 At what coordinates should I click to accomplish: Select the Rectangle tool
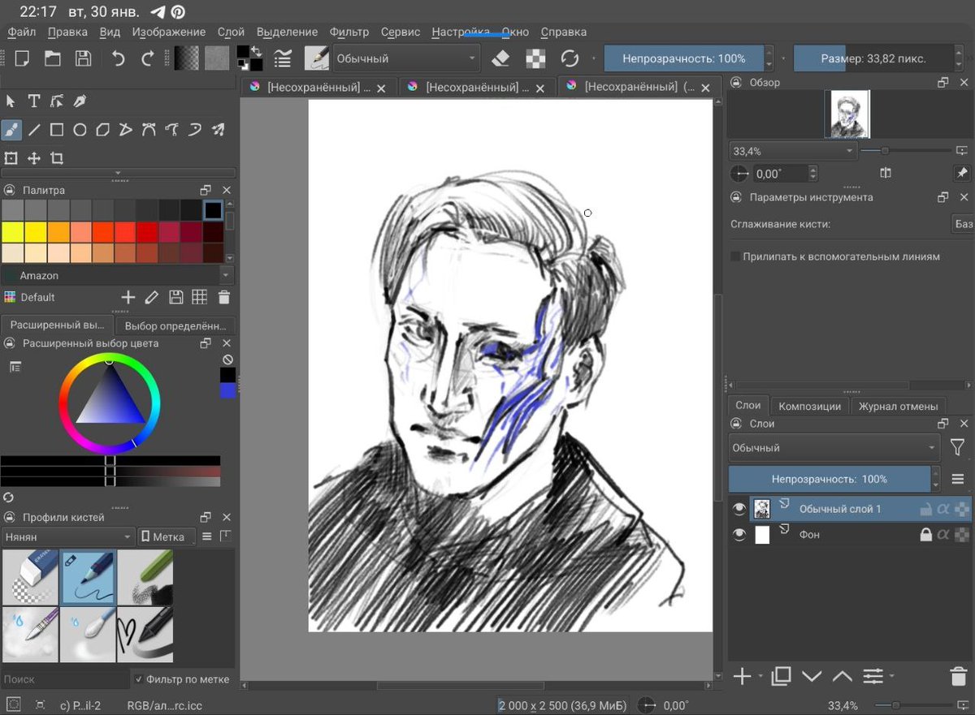tap(57, 130)
